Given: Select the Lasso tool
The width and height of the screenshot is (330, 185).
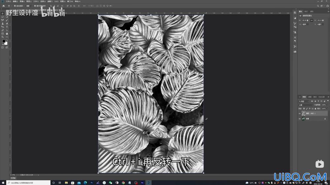Looking at the screenshot, I should [x=3, y=17].
